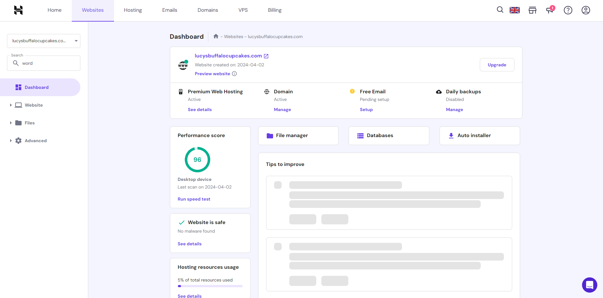Click Websites in the breadcrumb
The height and width of the screenshot is (298, 603).
[233, 36]
